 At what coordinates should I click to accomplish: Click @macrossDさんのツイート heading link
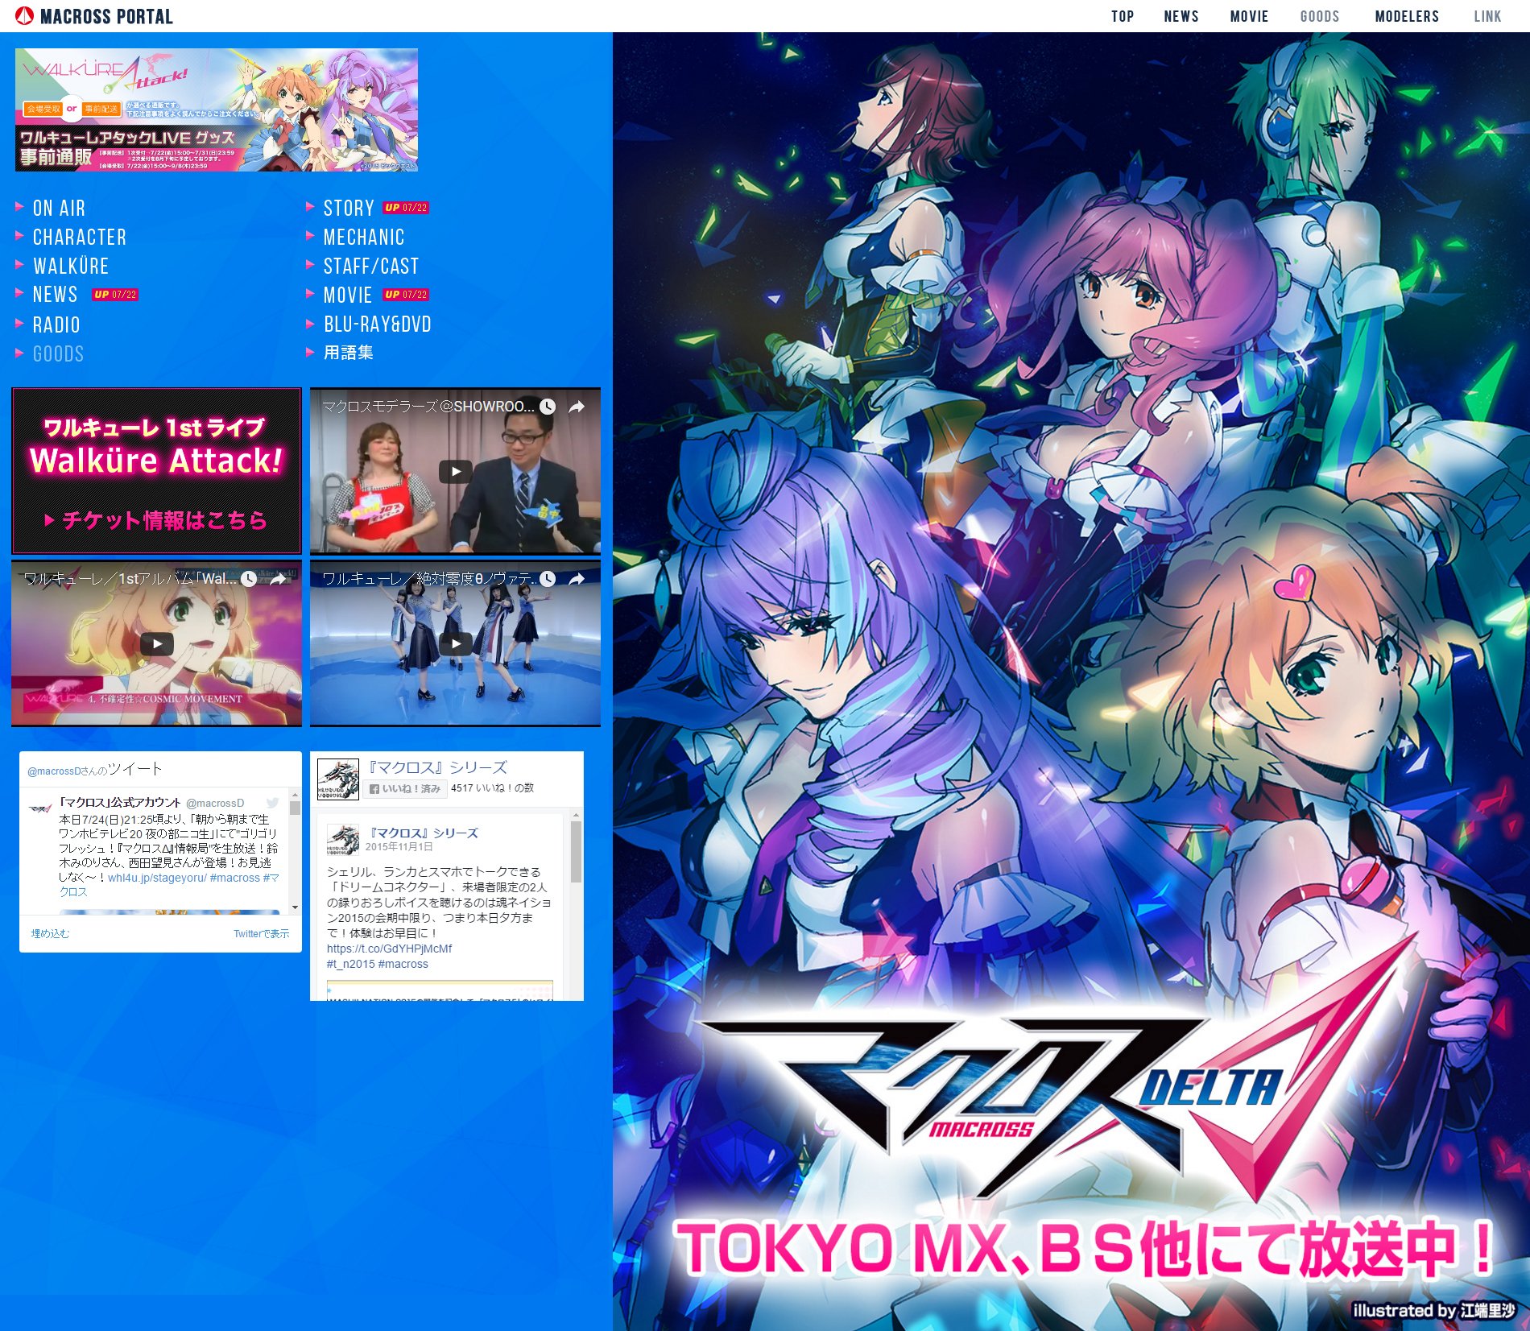point(95,770)
